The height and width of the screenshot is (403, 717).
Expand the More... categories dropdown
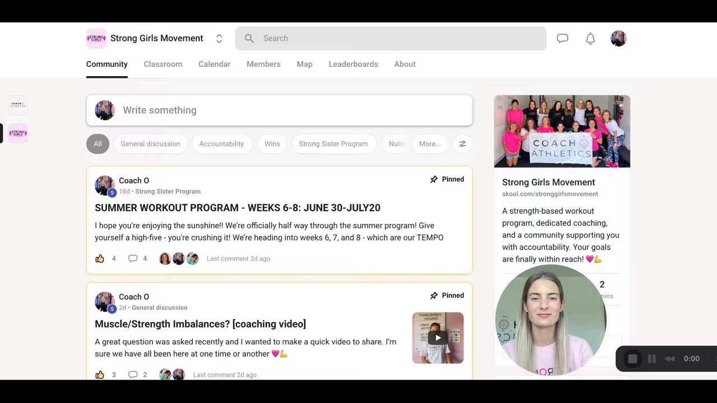pos(430,144)
